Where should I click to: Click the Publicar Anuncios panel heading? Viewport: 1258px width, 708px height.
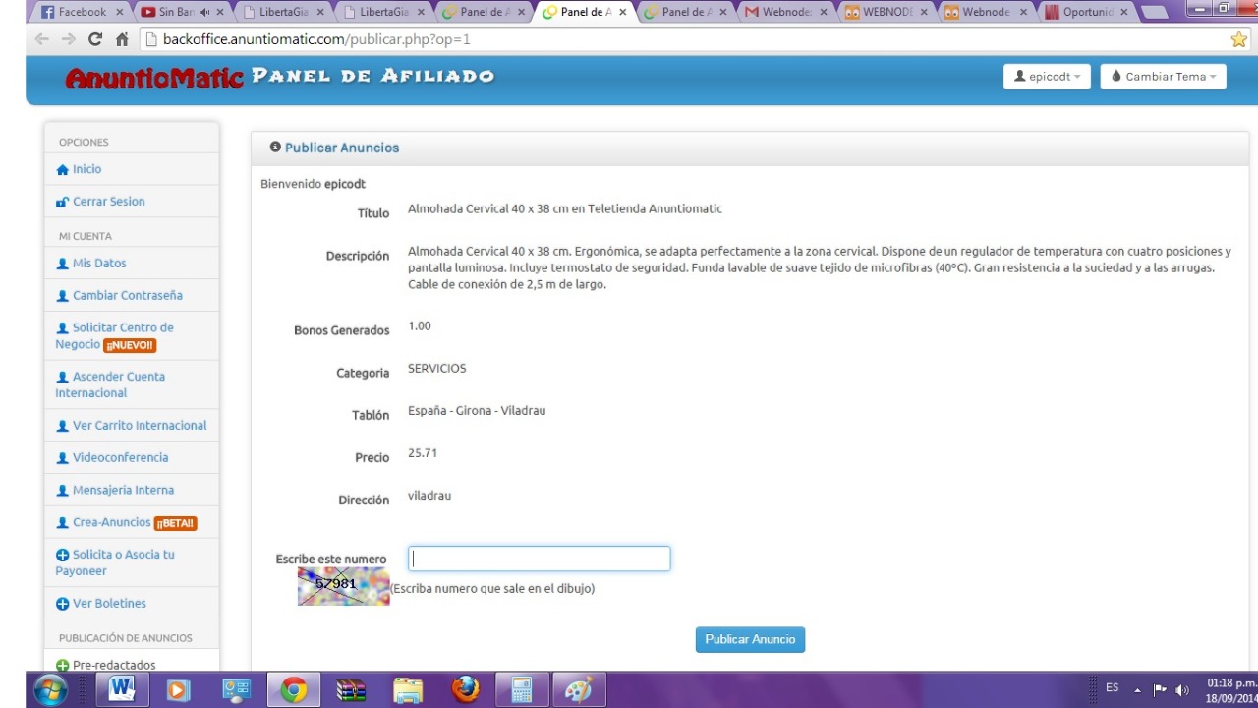(x=342, y=147)
